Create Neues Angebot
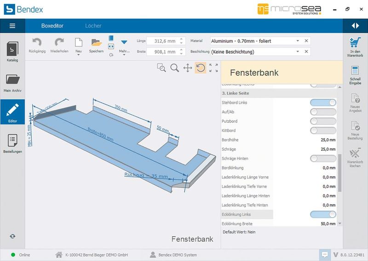The width and height of the screenshot is (368, 261). [x=355, y=103]
